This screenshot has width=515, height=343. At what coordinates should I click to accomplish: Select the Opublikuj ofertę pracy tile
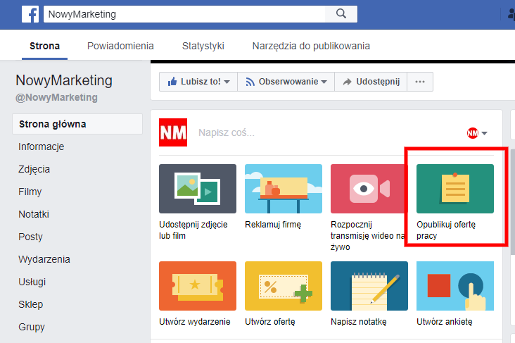[454, 189]
